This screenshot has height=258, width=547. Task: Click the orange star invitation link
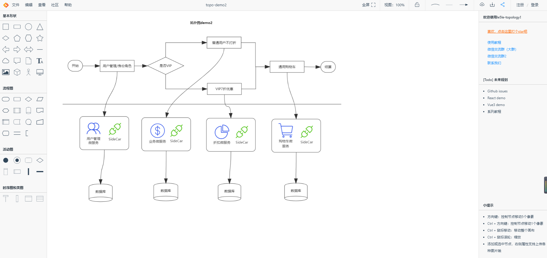point(507,32)
